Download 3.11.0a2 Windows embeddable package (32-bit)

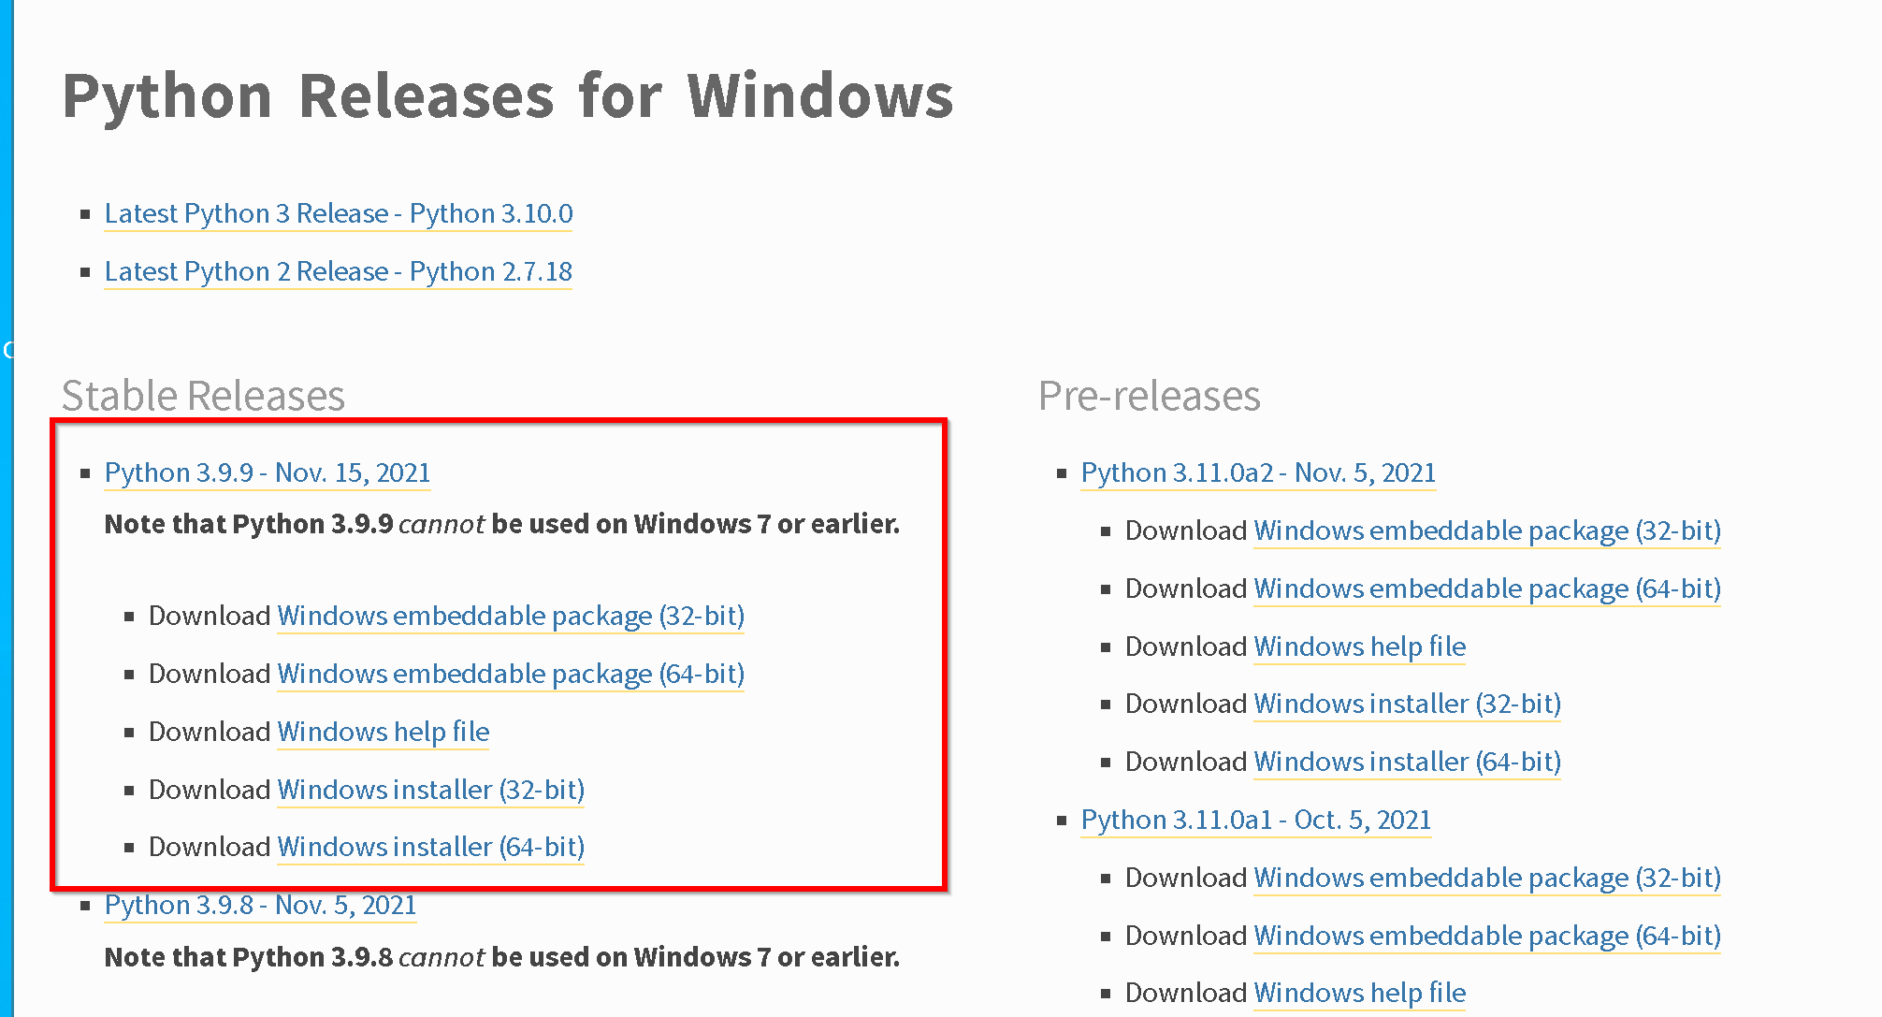coord(1487,530)
